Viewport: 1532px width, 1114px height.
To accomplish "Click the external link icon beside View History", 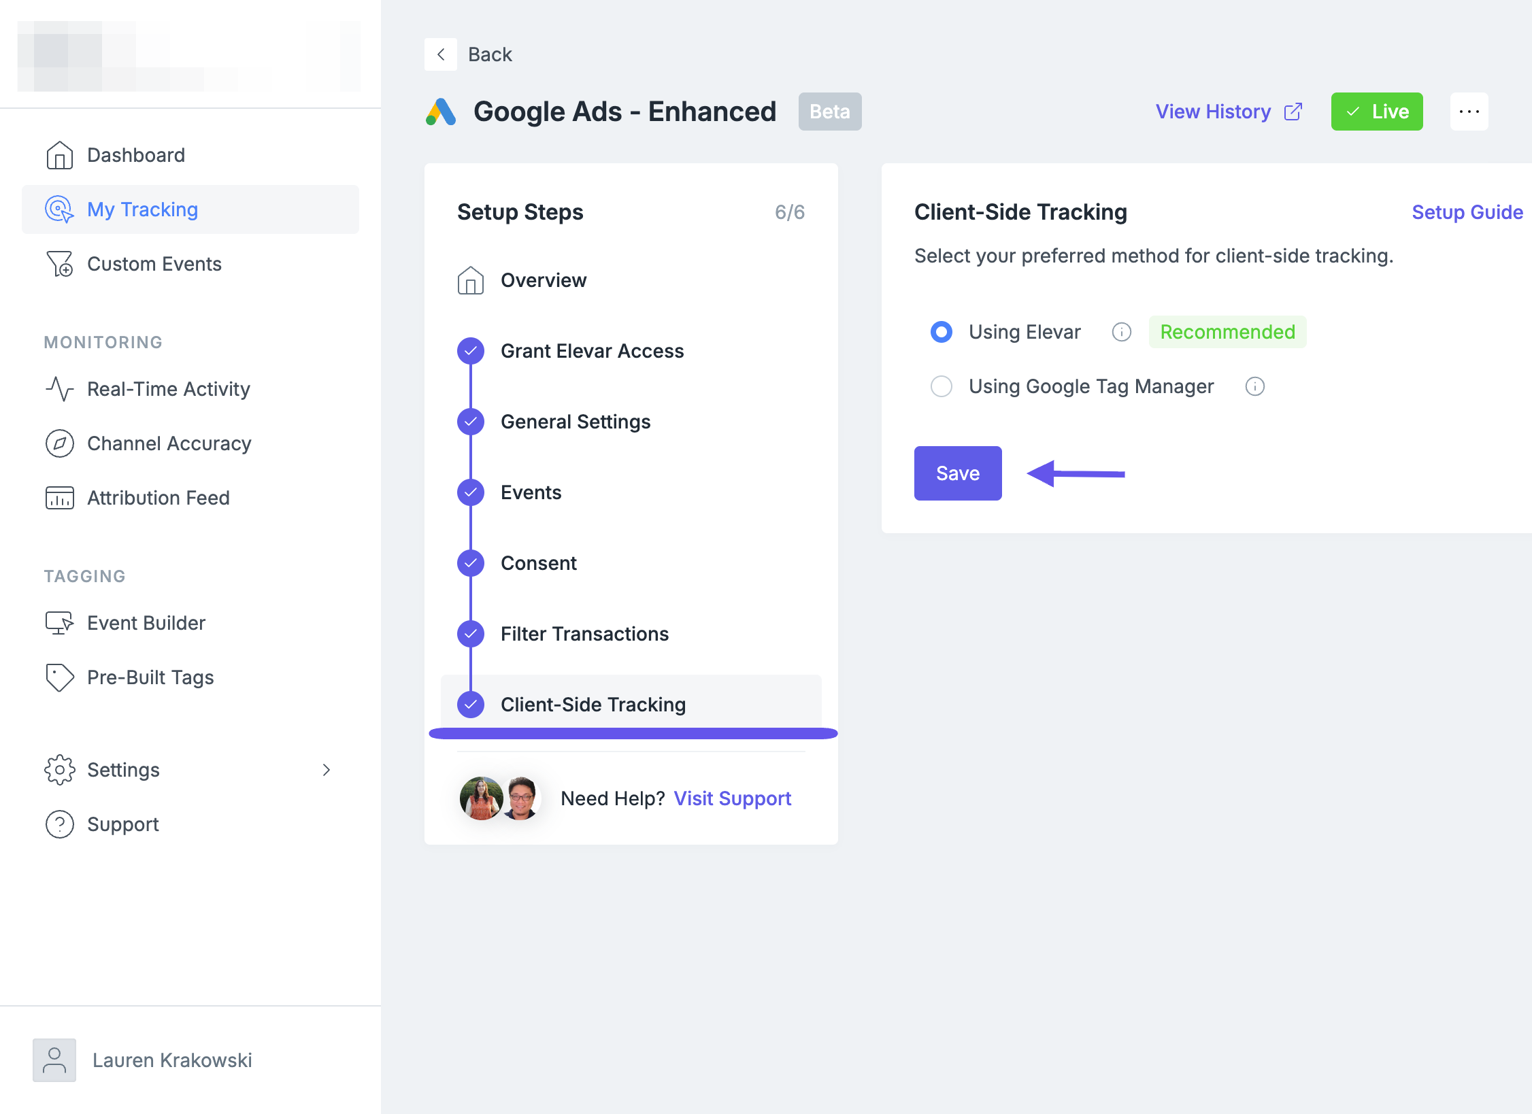I will pos(1293,112).
